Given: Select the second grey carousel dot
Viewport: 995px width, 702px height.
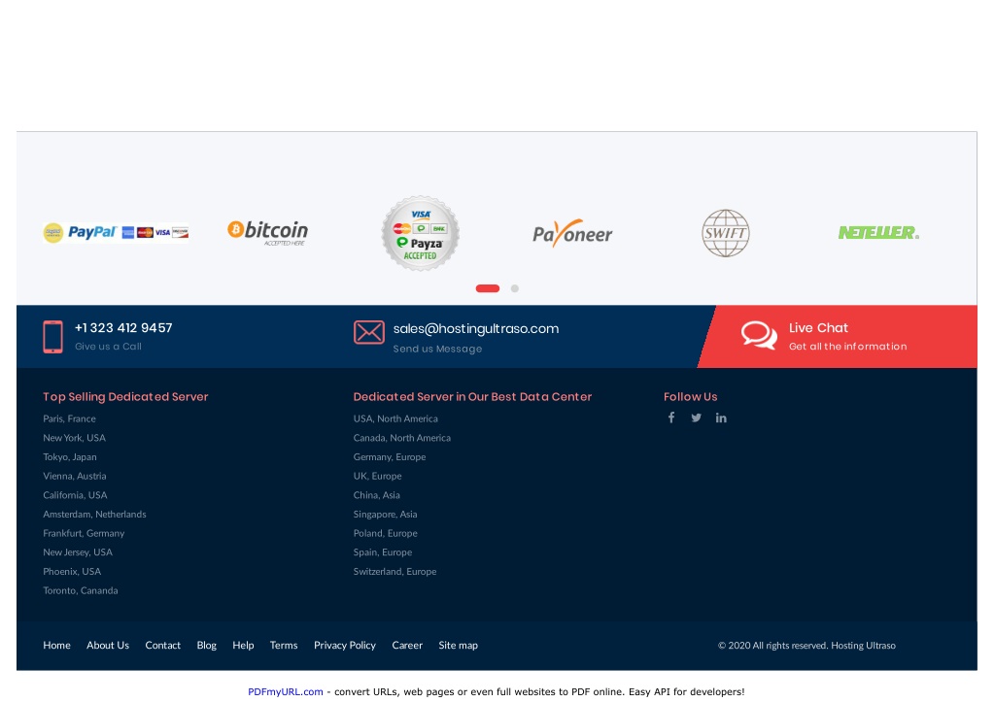Looking at the screenshot, I should [x=515, y=288].
